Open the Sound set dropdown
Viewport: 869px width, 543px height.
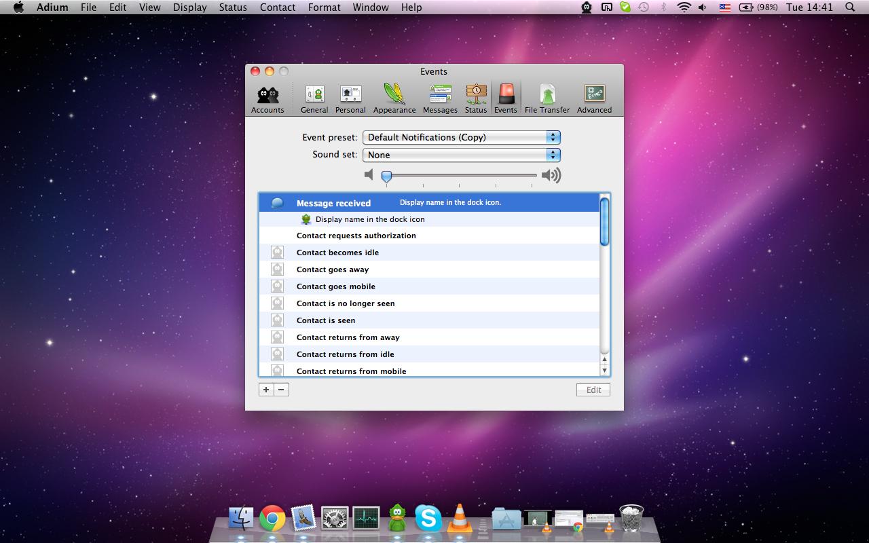click(x=462, y=155)
